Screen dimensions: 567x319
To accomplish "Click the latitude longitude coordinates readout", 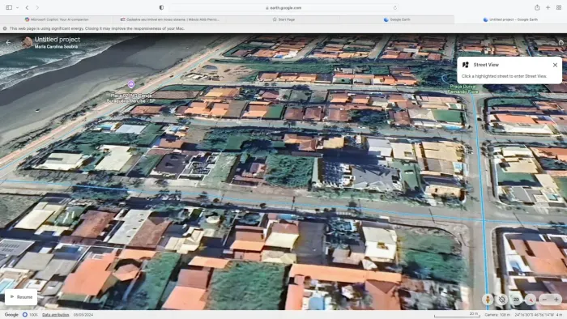I will (x=534, y=315).
